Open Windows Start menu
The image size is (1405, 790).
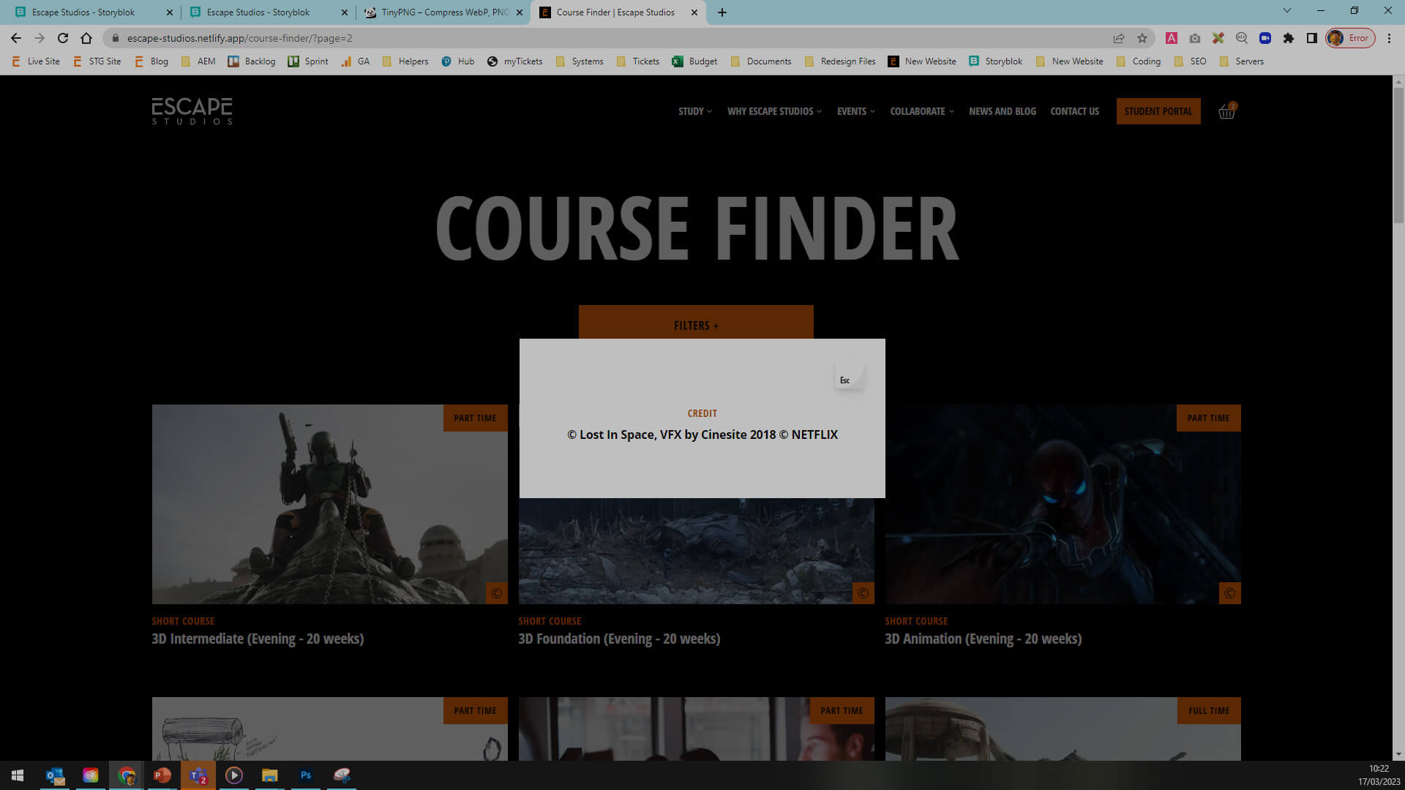[18, 775]
